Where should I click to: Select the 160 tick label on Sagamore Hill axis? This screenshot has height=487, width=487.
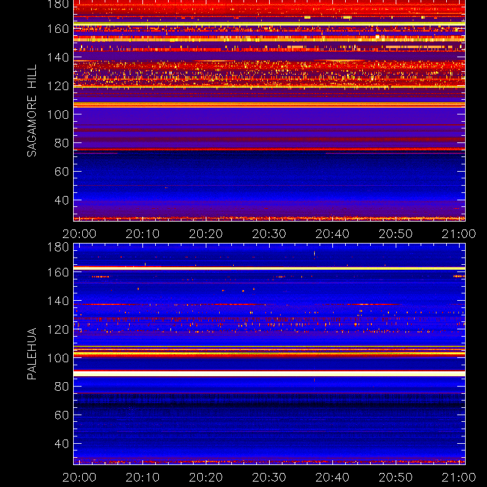coord(58,29)
